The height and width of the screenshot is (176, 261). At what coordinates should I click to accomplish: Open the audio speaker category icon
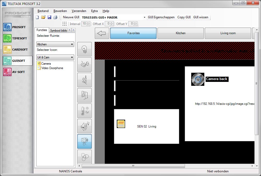coord(84,126)
